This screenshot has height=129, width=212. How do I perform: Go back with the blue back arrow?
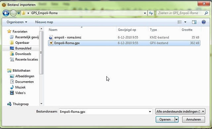[x=6, y=13]
